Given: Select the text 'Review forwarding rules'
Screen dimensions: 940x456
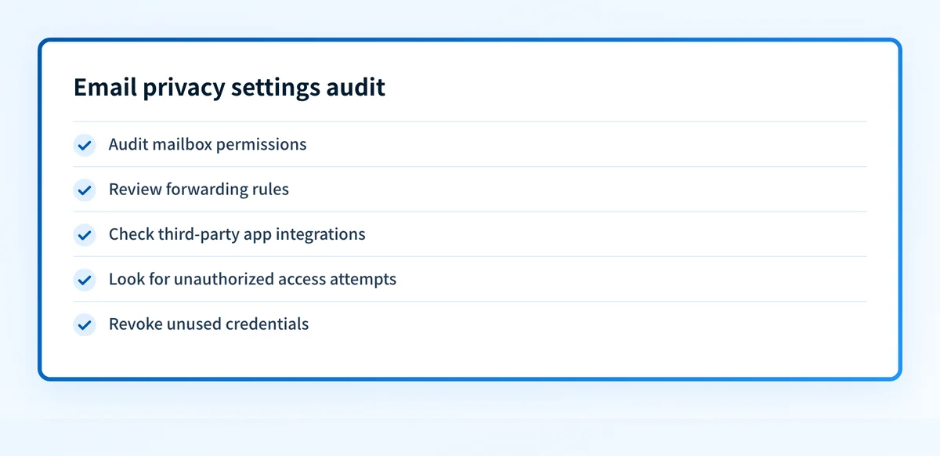Looking at the screenshot, I should click(199, 190).
